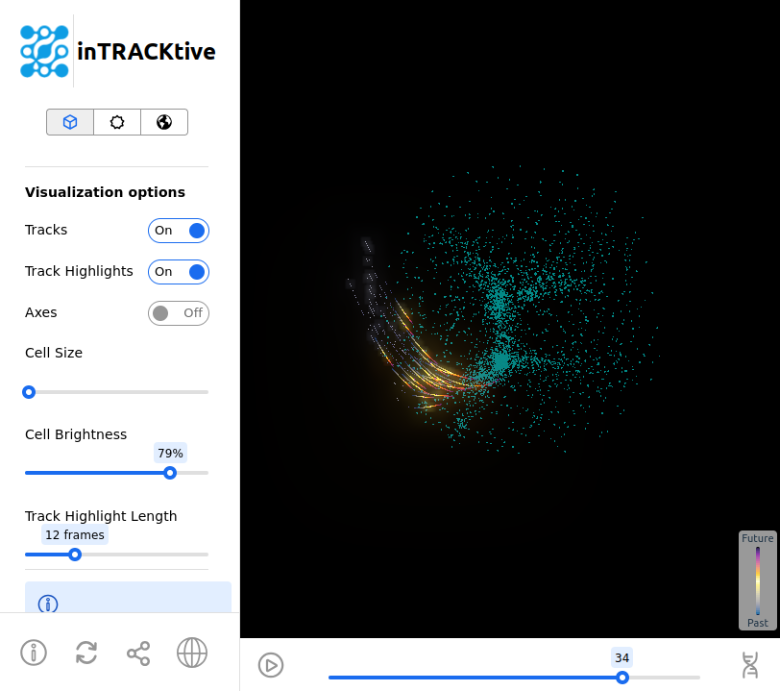Select the 3D cube view mode
This screenshot has height=691, width=780.
[70, 122]
